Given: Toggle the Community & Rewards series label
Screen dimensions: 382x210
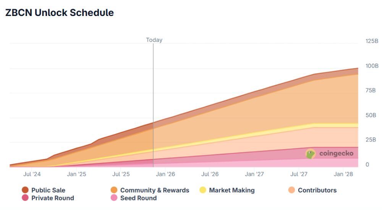Looking at the screenshot, I should (x=154, y=190).
